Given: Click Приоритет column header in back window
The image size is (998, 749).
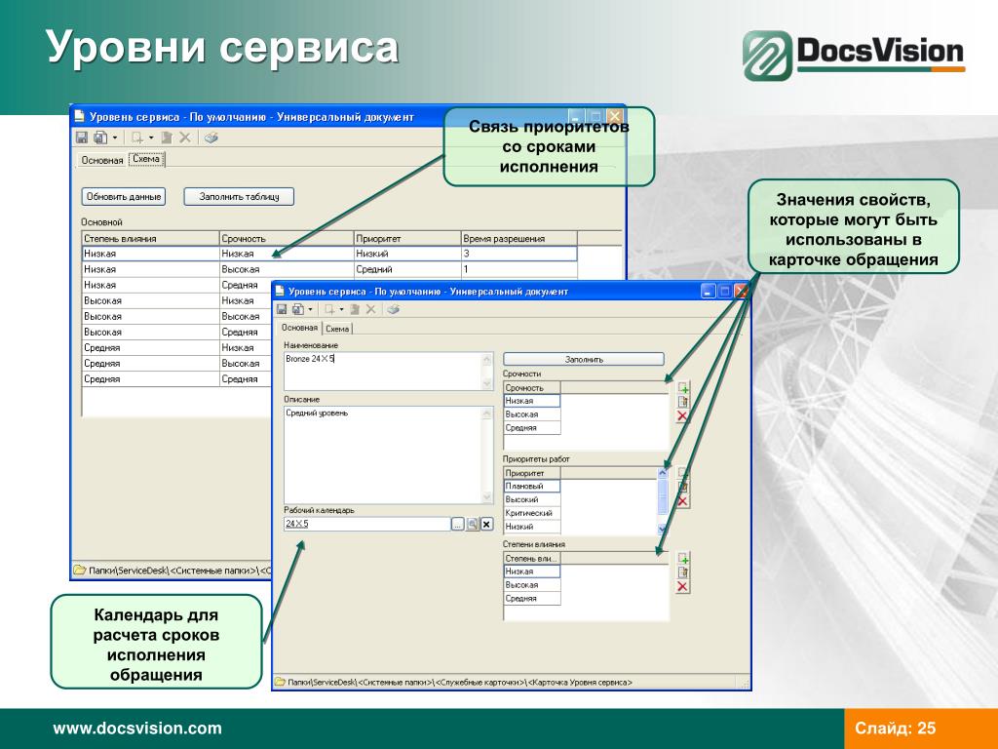Looking at the screenshot, I should (x=406, y=239).
